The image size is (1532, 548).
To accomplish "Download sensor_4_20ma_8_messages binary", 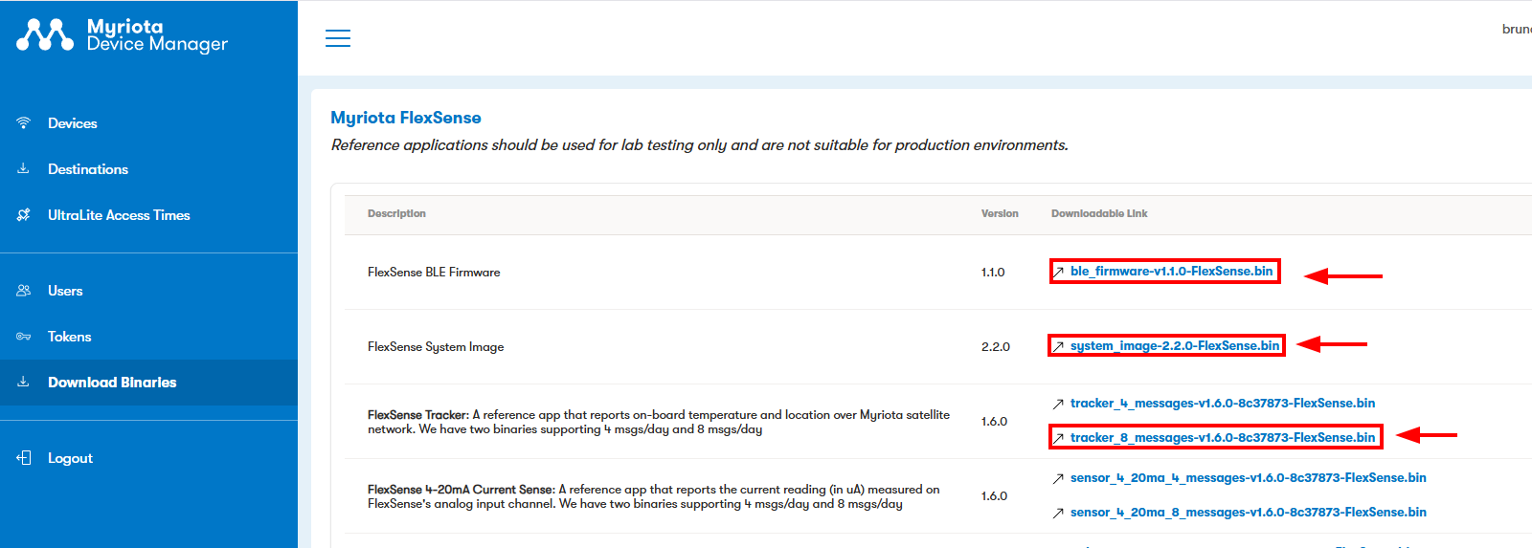I will pos(1249,513).
